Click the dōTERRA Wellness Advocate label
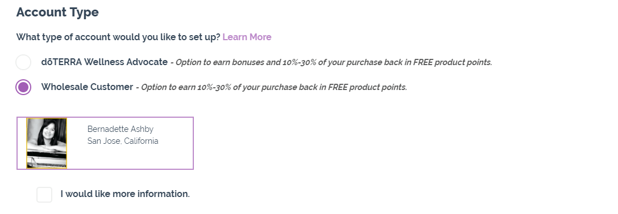 pos(105,62)
